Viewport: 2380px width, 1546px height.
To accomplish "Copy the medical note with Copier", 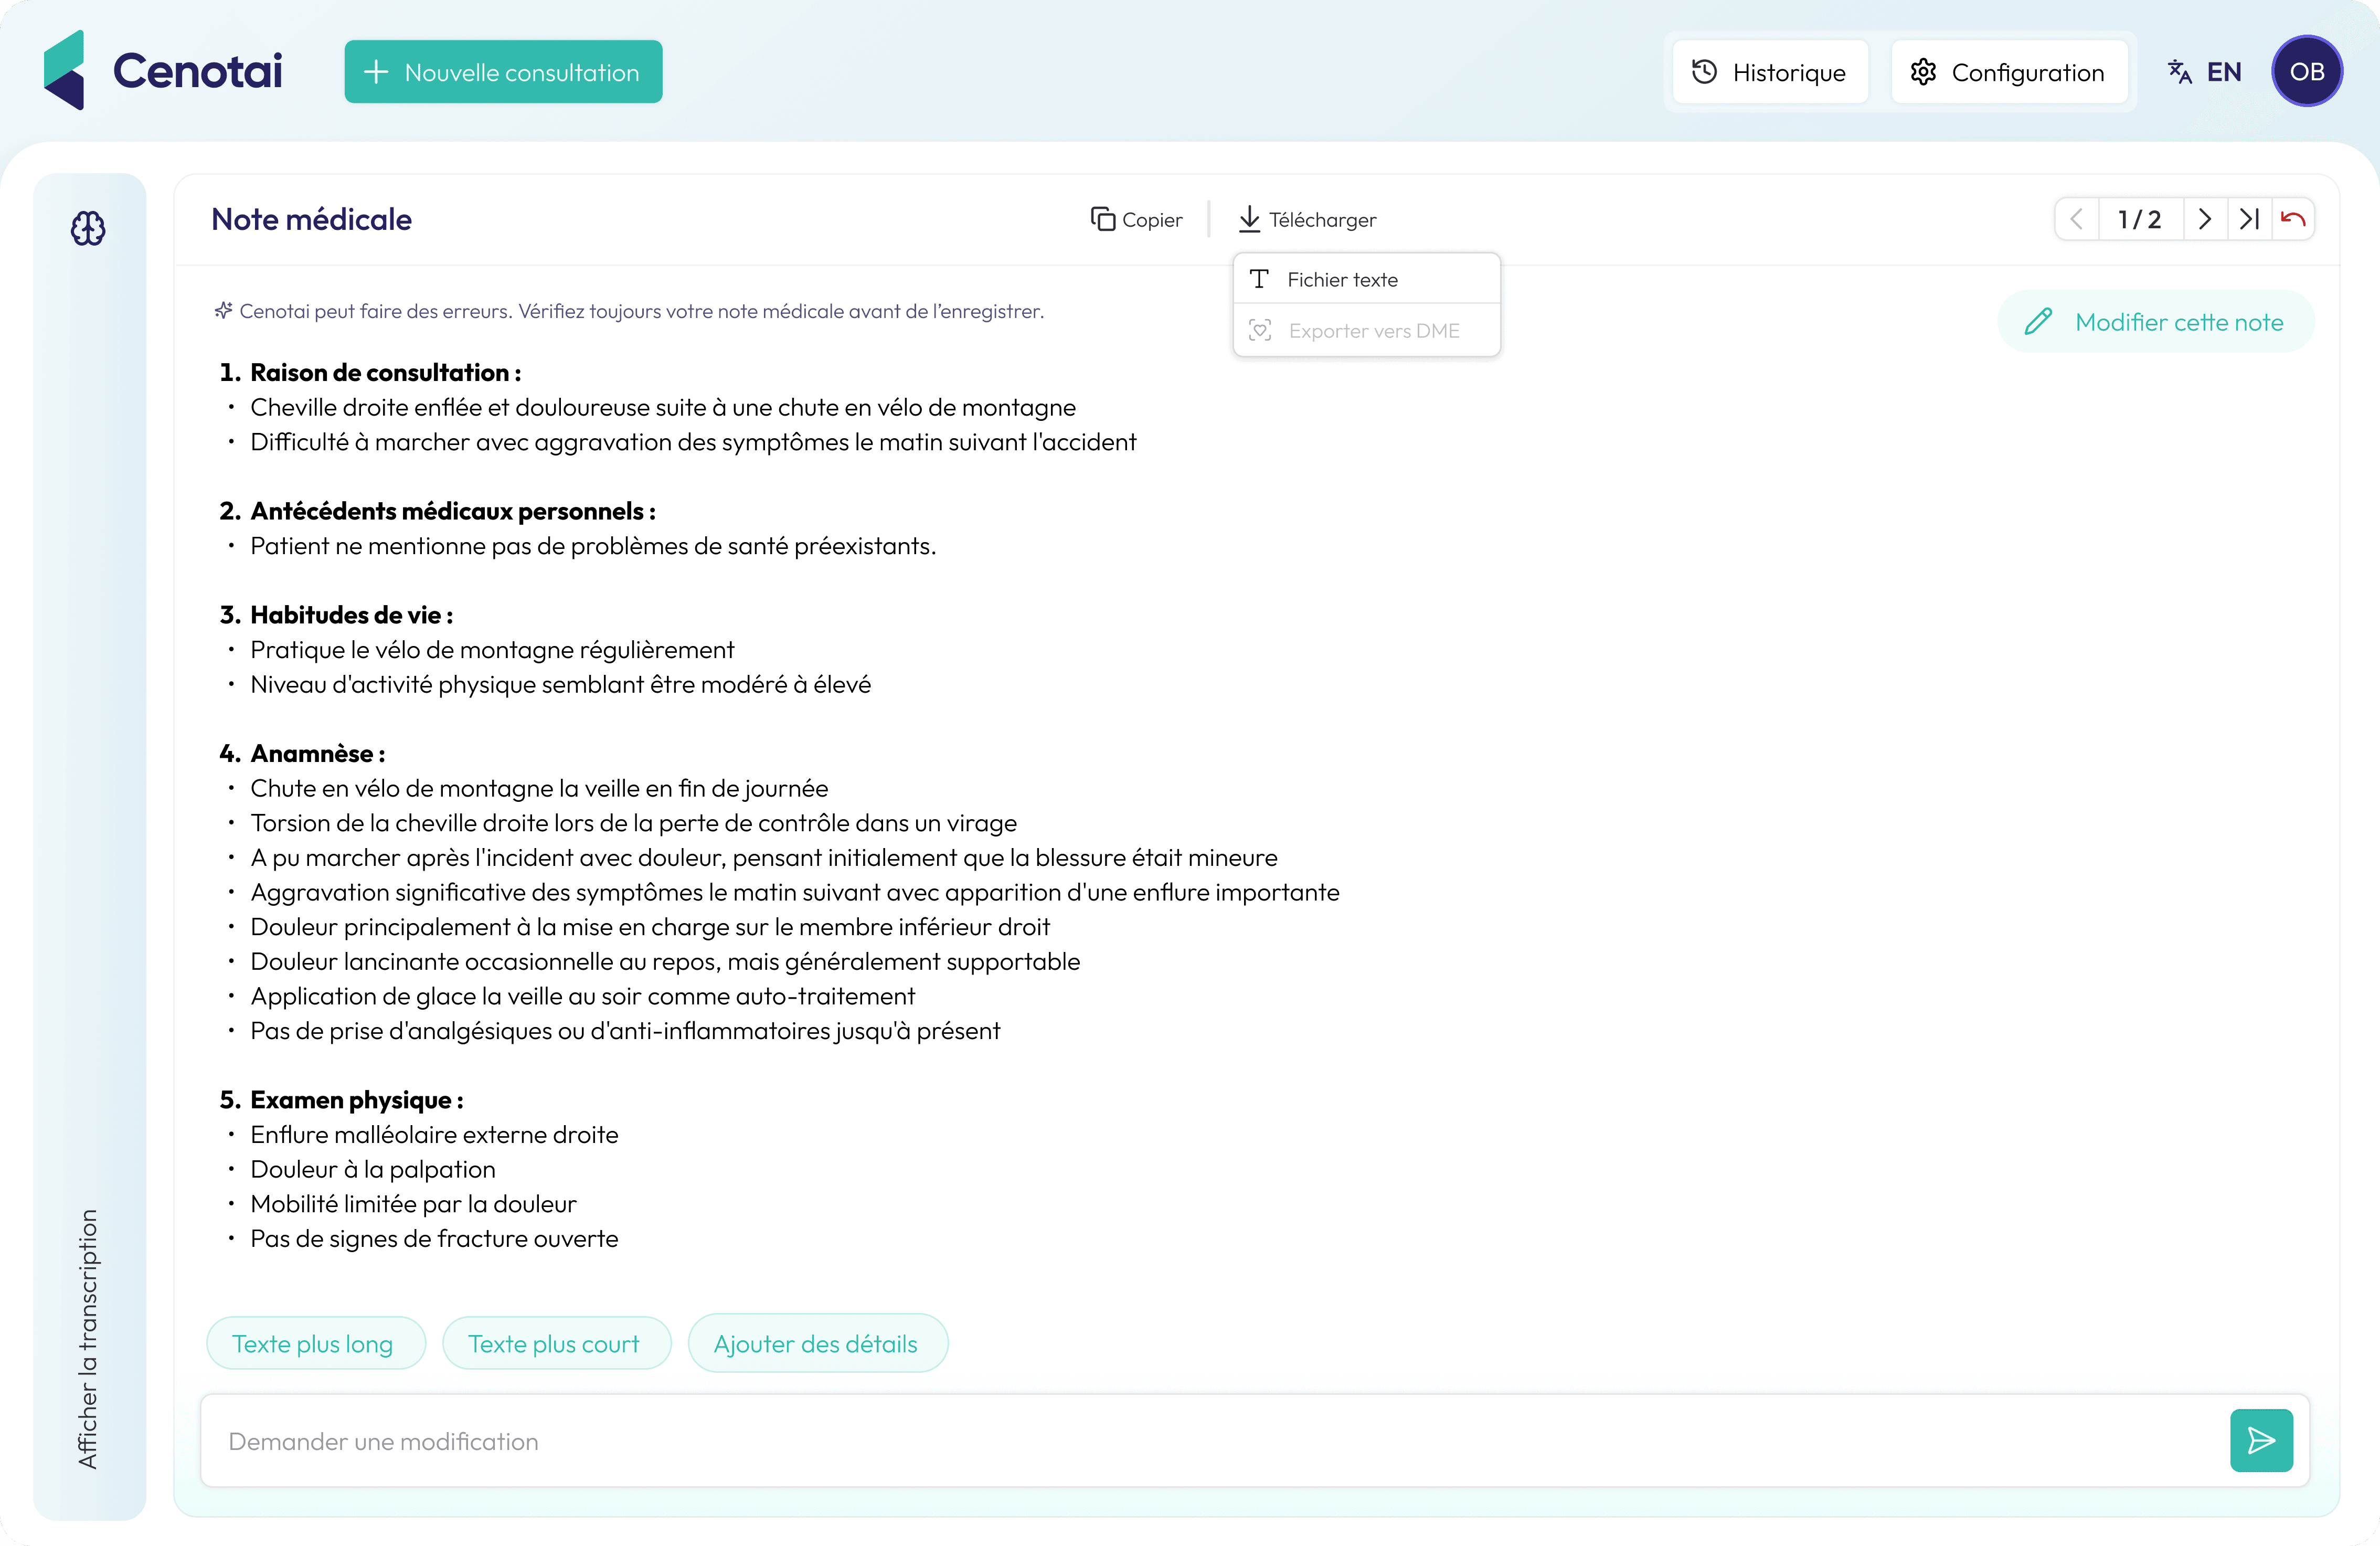I will (1136, 220).
